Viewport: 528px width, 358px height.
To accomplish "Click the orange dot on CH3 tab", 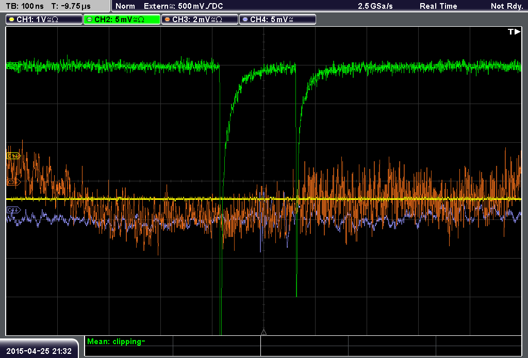I will coord(168,20).
